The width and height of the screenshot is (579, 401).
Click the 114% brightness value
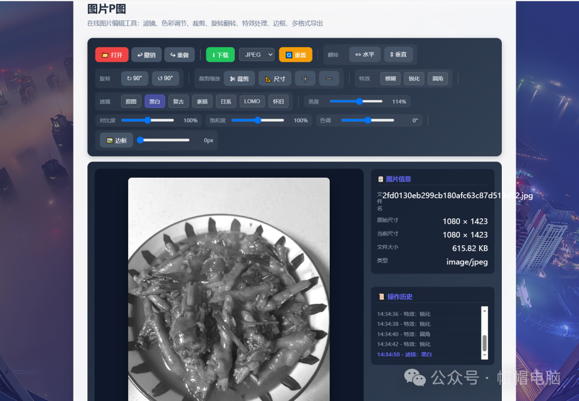coord(399,101)
